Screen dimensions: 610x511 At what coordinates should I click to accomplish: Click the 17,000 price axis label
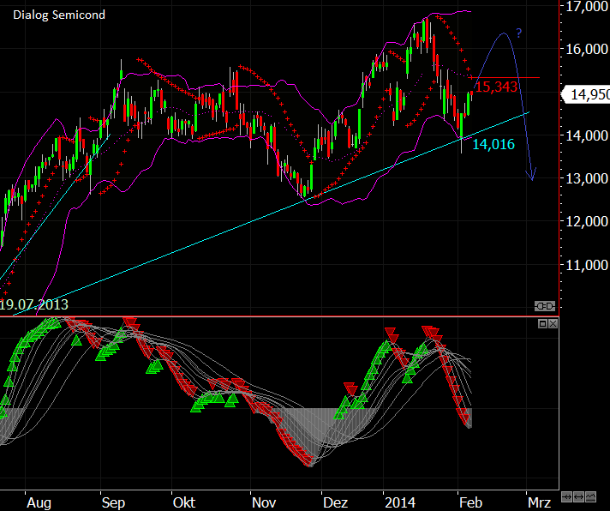[587, 7]
